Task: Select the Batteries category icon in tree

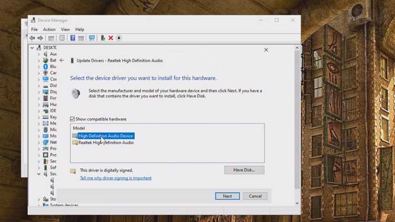Action: (x=46, y=60)
